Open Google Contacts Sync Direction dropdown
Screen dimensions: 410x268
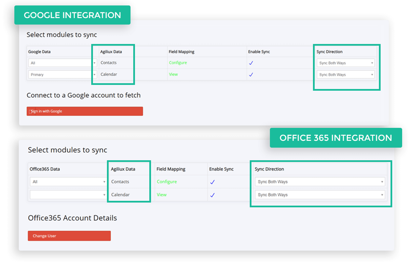pos(345,63)
